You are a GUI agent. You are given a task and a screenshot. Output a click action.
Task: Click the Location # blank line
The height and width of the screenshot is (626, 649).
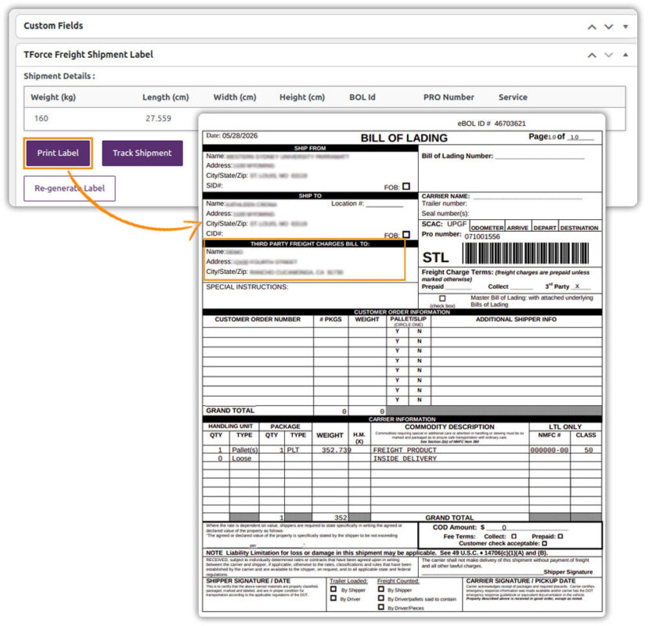point(384,204)
